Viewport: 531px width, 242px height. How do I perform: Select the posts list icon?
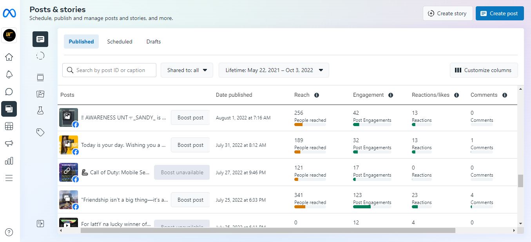[x=40, y=39]
